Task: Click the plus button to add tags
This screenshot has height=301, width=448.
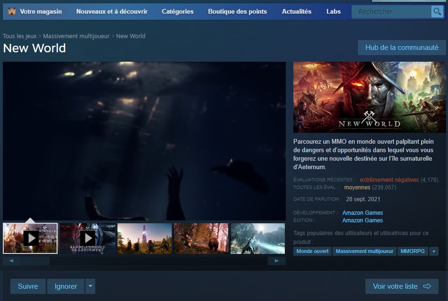Action: pyautogui.click(x=434, y=252)
